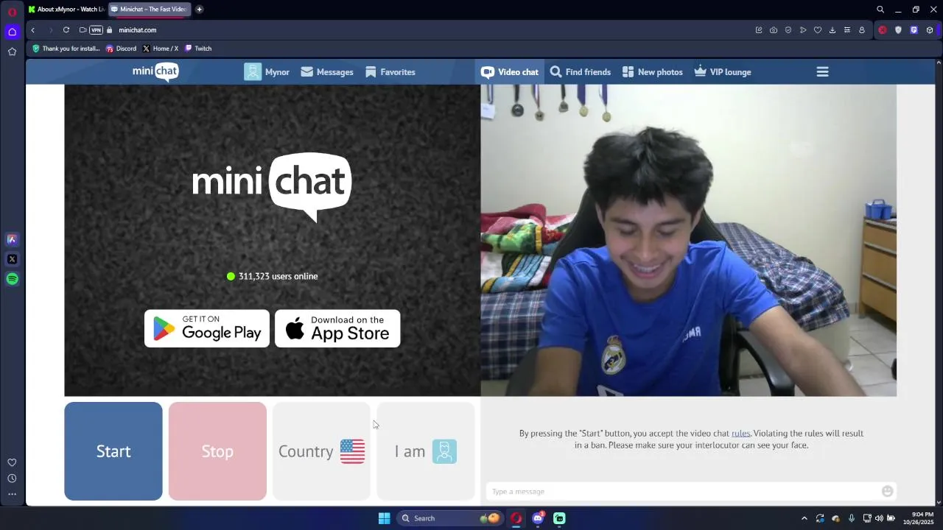The image size is (943, 530).
Task: Open sidebar heart pinboards icon
Action: [12, 462]
